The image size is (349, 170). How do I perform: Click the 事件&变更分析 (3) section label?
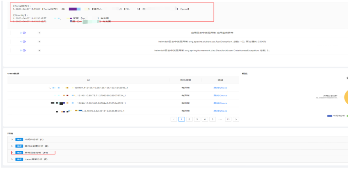(x=37, y=146)
